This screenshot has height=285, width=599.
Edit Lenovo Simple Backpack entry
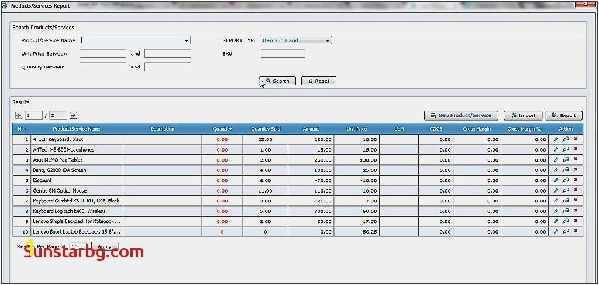click(556, 221)
